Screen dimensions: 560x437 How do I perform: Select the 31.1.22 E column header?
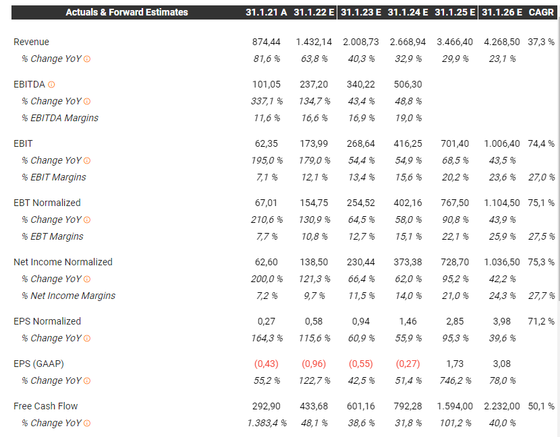313,12
